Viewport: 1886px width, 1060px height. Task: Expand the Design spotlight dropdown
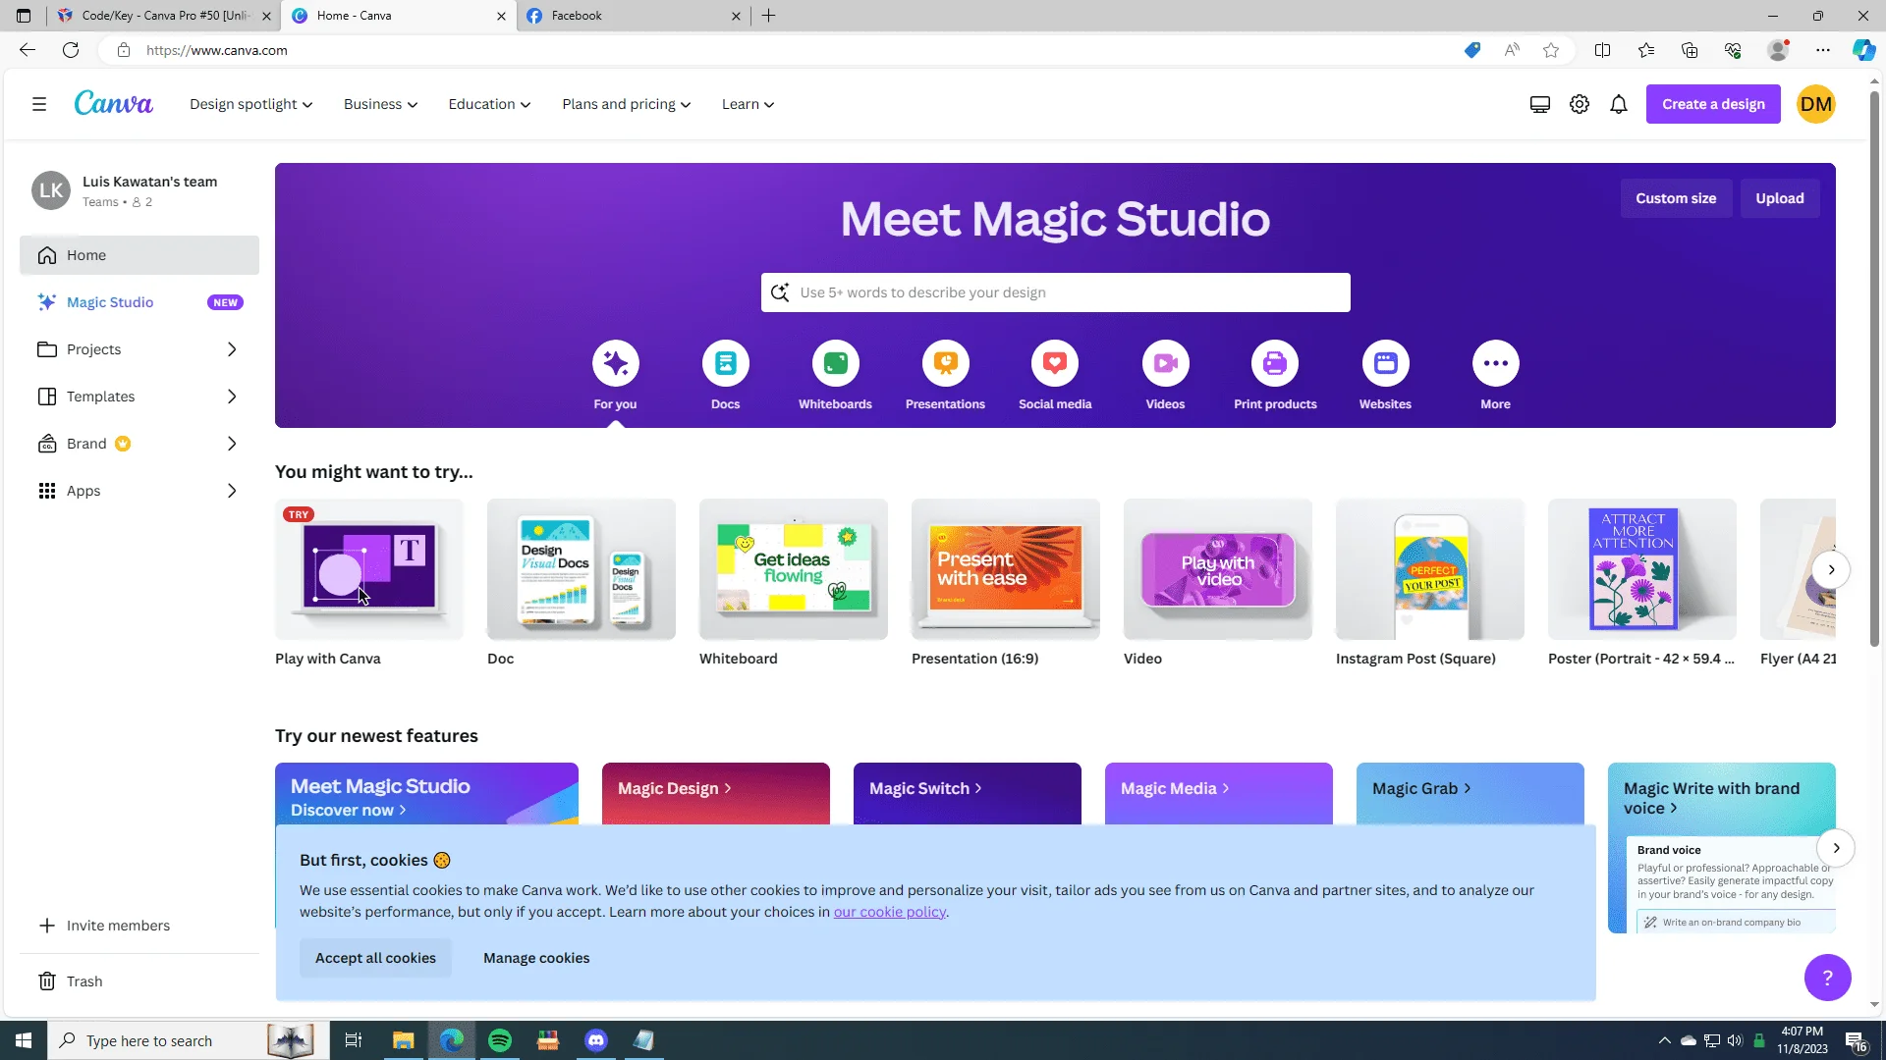pos(250,104)
